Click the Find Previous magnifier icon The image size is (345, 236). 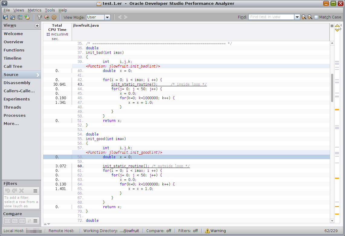tap(304, 17)
